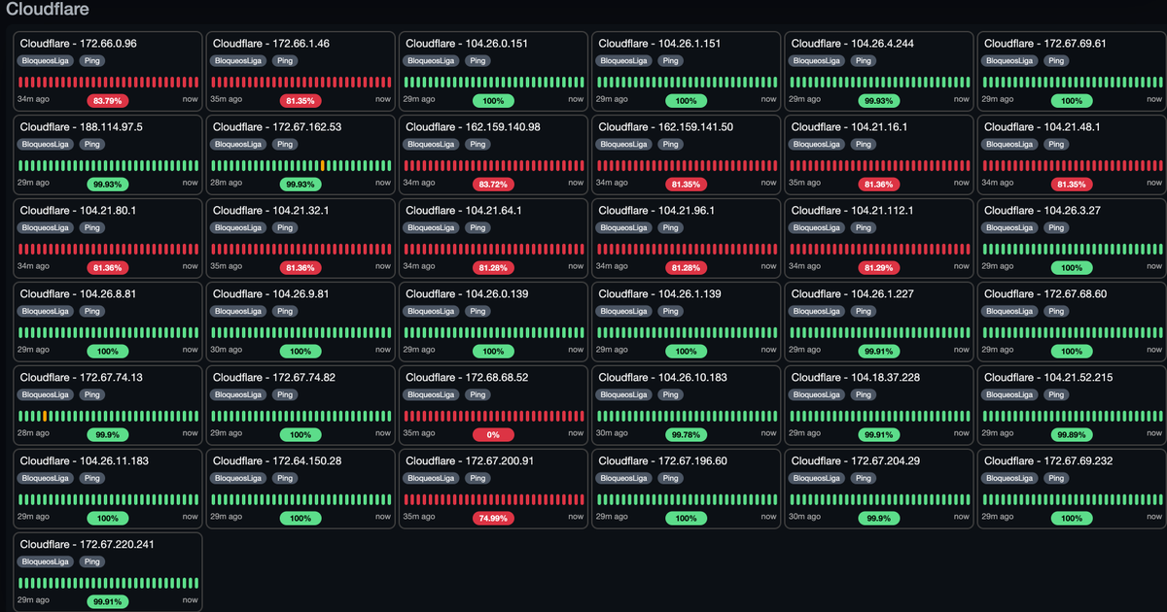This screenshot has height=612, width=1167.
Task: Click the Ping tag on 172.67.74.13
Action: pos(91,394)
